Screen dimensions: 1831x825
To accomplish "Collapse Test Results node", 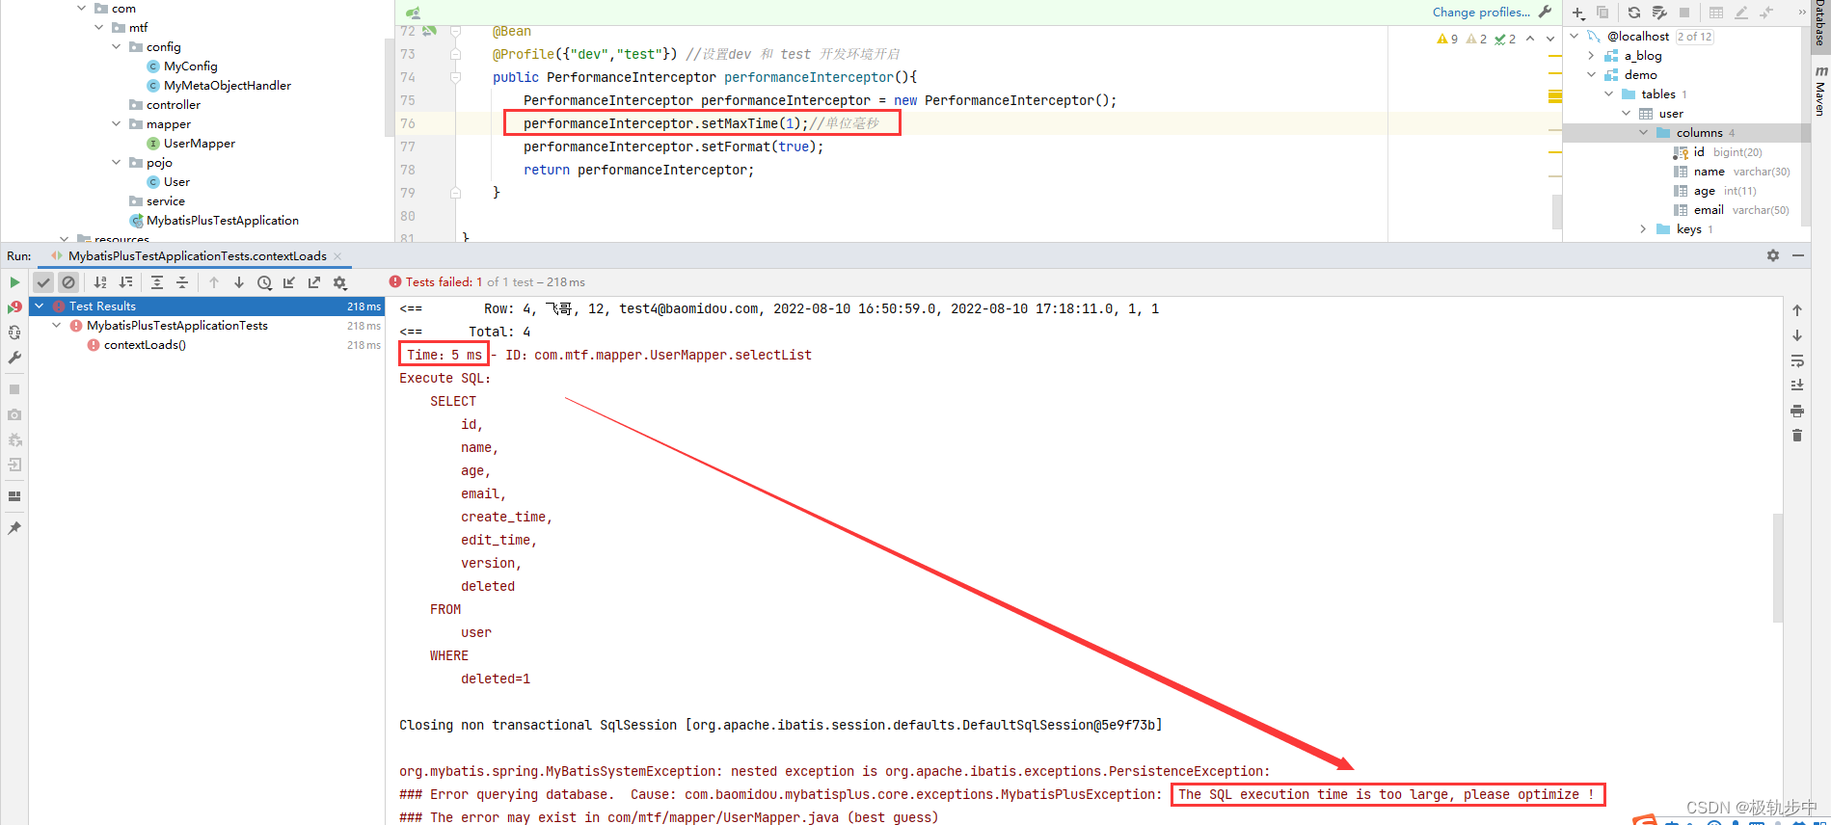I will tap(40, 306).
